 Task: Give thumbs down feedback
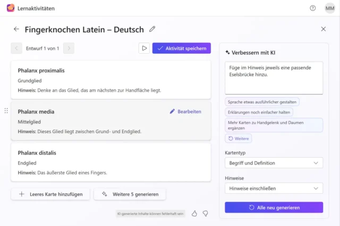click(x=206, y=214)
